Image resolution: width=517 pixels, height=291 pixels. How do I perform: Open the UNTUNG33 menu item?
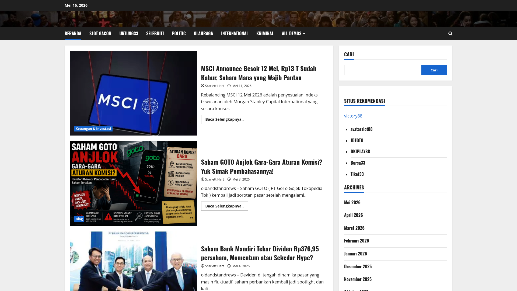(129, 34)
